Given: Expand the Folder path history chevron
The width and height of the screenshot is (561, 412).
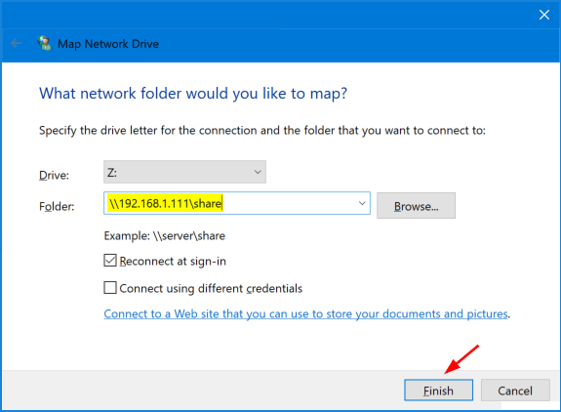Looking at the screenshot, I should click(362, 203).
